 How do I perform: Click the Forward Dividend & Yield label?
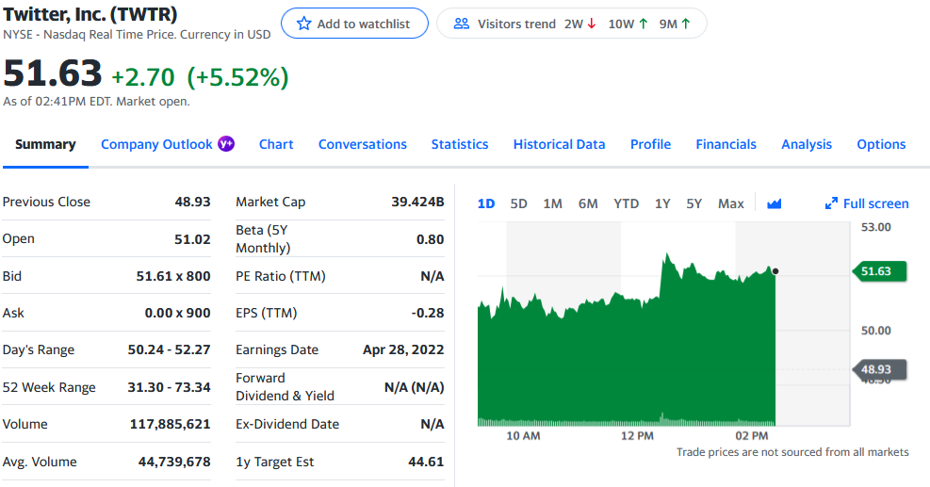click(285, 387)
